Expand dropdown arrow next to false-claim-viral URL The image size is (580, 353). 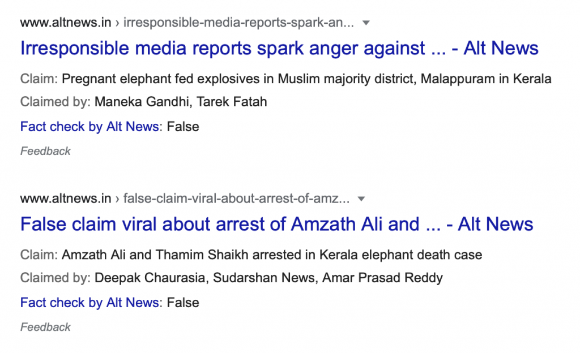(361, 199)
